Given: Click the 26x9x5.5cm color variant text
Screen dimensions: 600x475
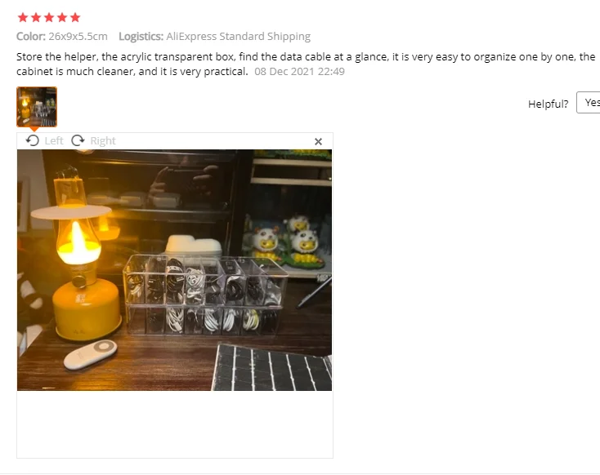Looking at the screenshot, I should coord(78,36).
